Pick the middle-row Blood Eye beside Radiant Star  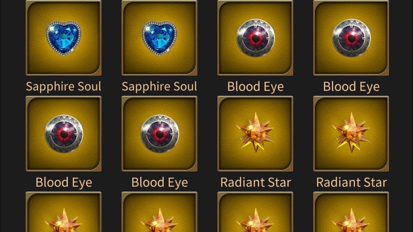(x=159, y=134)
